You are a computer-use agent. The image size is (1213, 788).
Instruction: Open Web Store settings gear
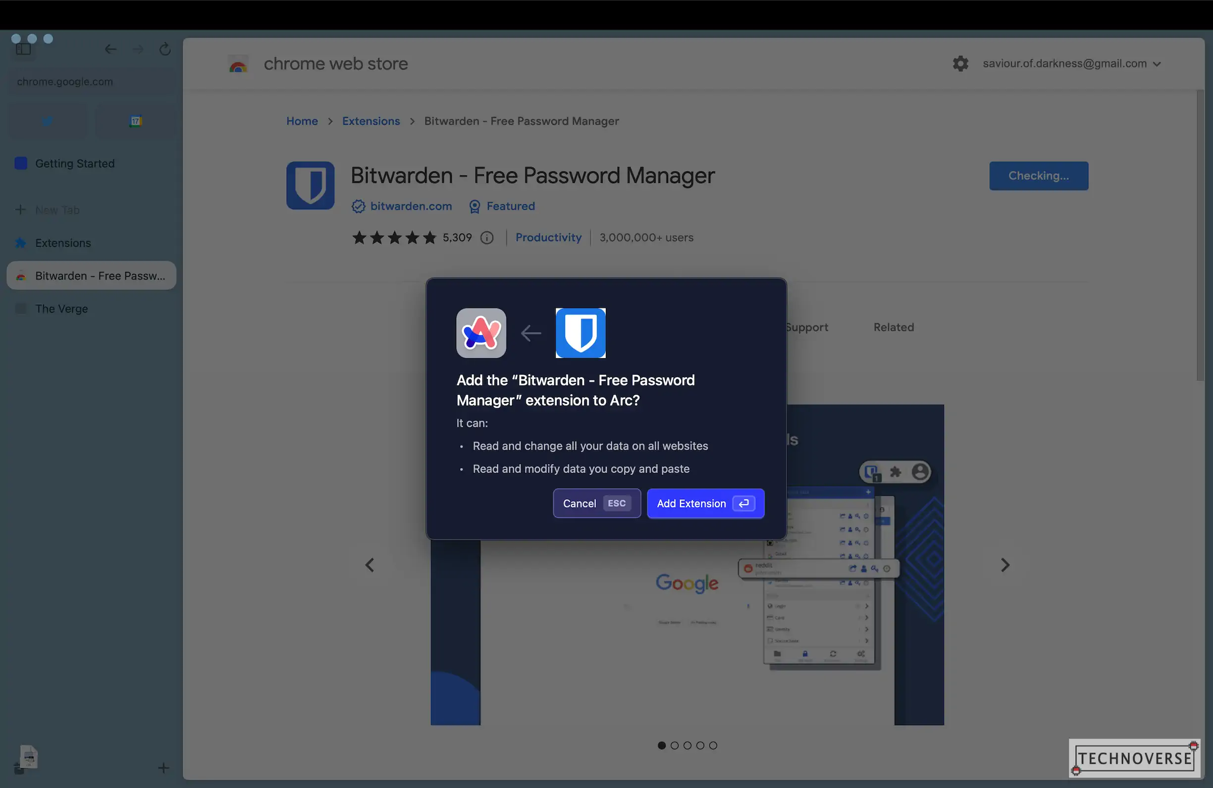pyautogui.click(x=960, y=64)
